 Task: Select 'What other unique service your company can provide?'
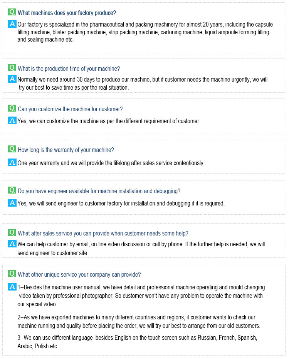coord(79,274)
